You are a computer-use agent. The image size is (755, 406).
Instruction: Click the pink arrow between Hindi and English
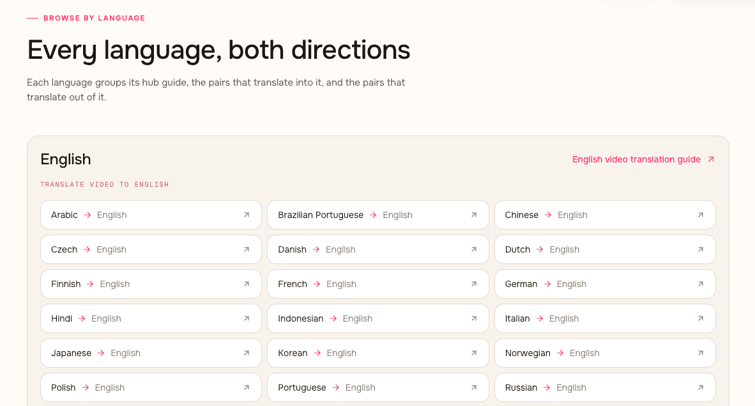(82, 318)
